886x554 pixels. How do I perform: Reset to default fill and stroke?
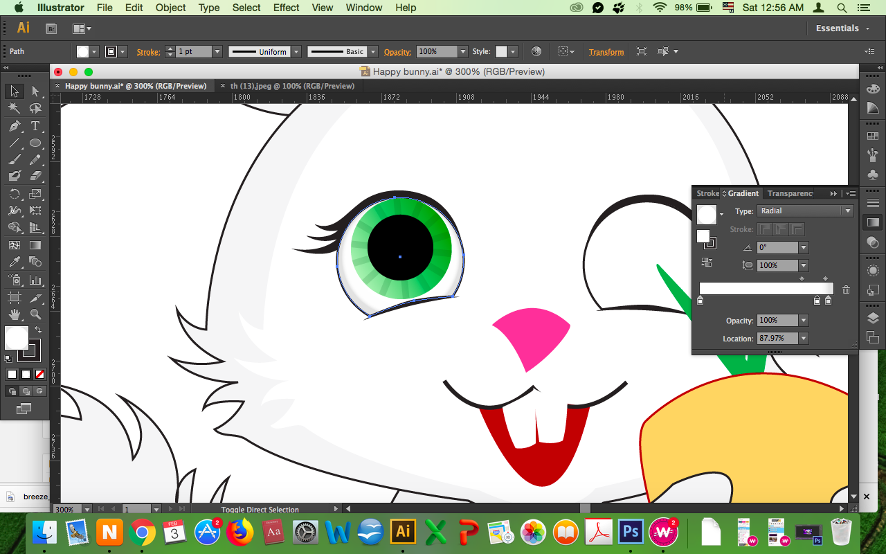(8, 359)
